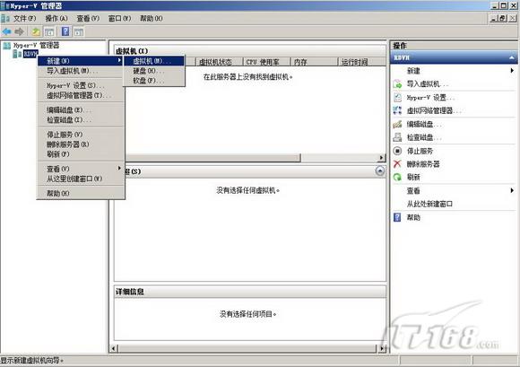
Task: Expand 查看 submenu arrow in actions pane
Action: (x=512, y=190)
